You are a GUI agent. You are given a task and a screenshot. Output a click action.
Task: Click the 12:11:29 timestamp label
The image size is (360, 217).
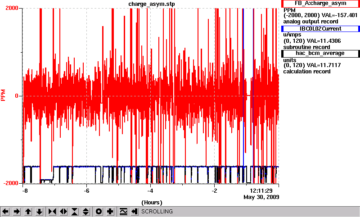coord(261,191)
